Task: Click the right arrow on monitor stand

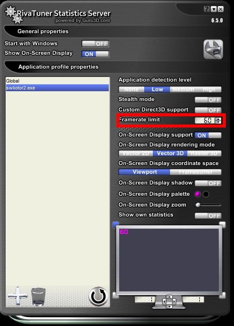Action: pyautogui.click(x=174, y=301)
